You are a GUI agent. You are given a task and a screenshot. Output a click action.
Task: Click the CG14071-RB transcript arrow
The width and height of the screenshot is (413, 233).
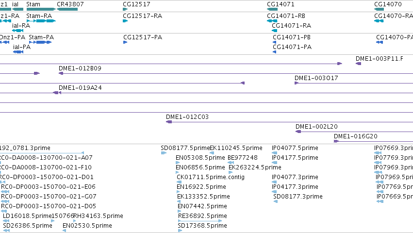pos(272,21)
